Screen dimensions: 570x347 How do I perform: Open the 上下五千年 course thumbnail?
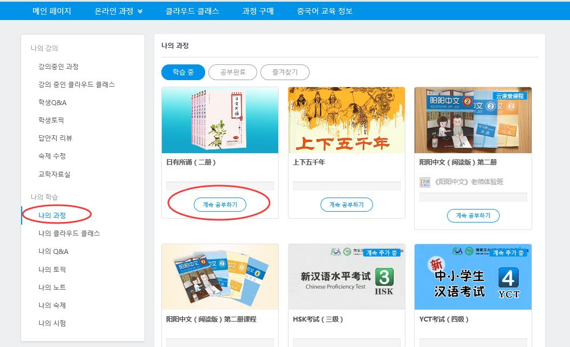tap(346, 120)
